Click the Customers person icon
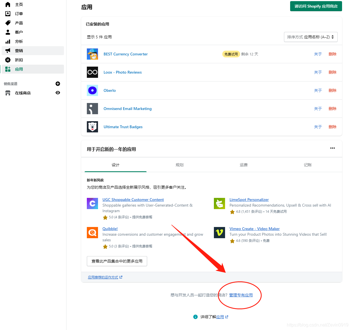 pyautogui.click(x=8, y=32)
